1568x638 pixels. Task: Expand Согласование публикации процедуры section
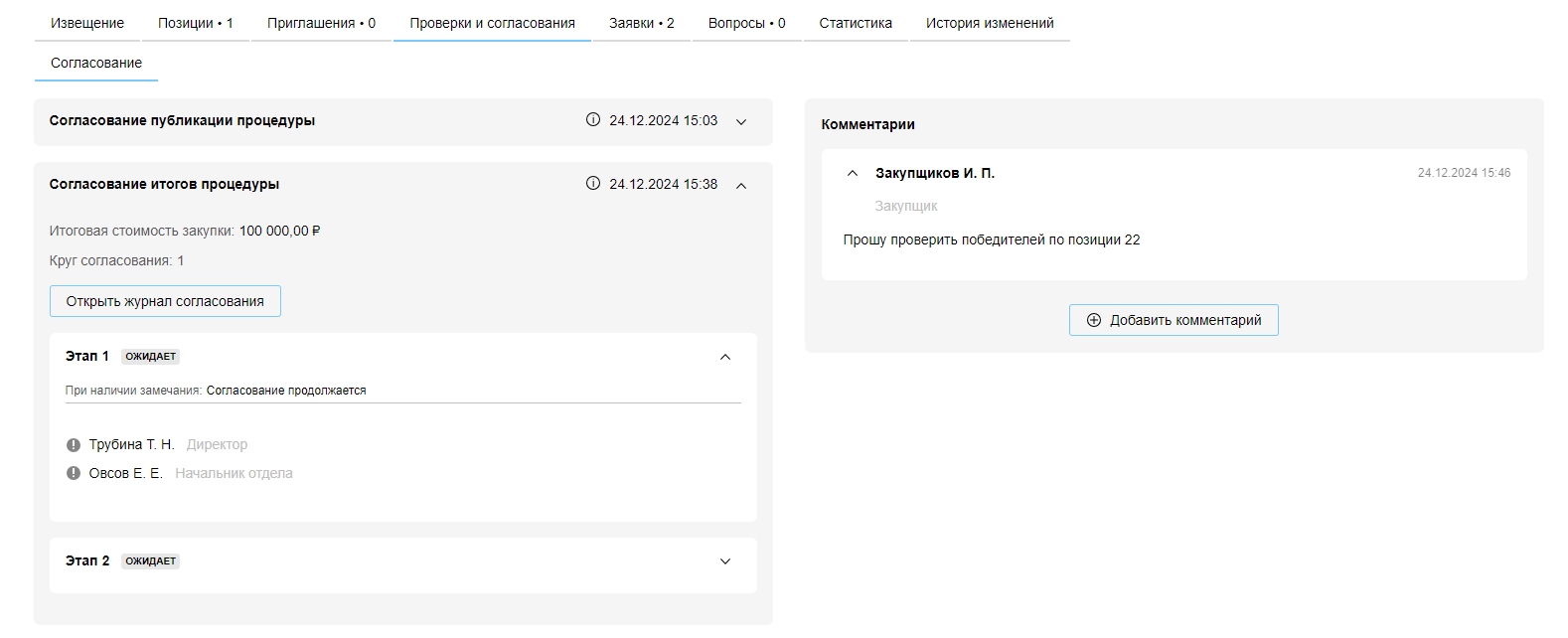point(741,121)
